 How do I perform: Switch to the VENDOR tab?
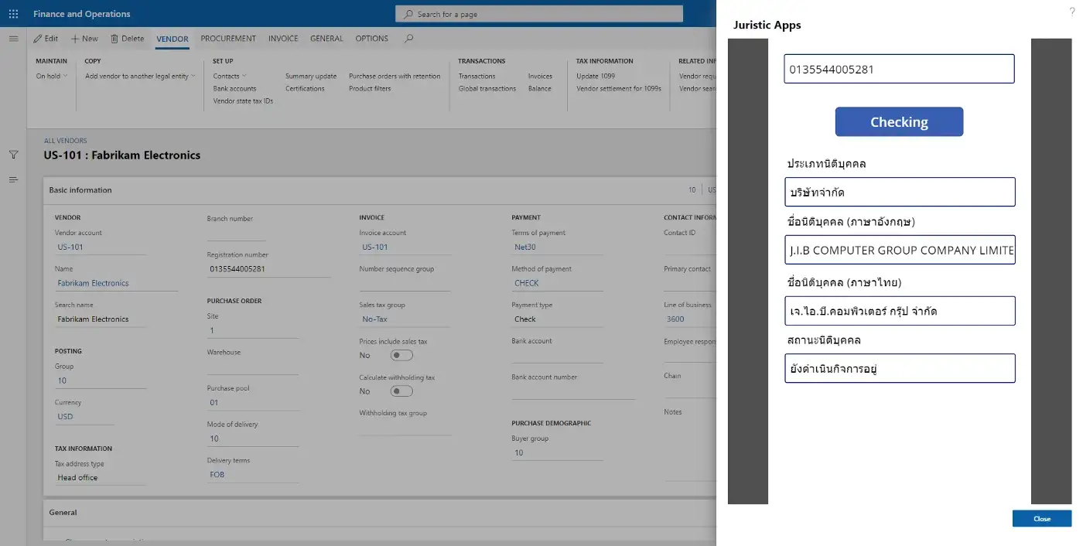[172, 39]
